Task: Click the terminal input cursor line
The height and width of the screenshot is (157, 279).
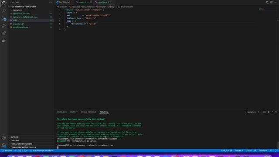Action: pos(58,147)
